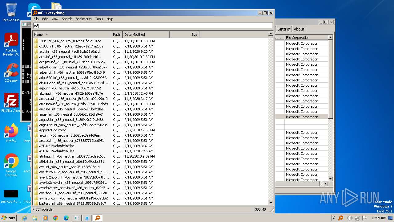Viewport: 394px width, 222px height.
Task: Open the paincounty desktop file icon
Action: pyautogui.click(x=11, y=196)
